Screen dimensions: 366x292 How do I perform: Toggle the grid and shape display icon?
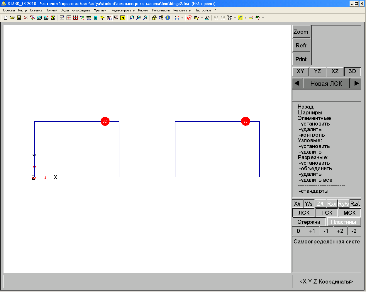[109, 18]
